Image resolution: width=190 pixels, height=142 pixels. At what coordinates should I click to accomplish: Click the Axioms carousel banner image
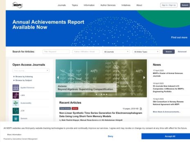[x=101, y=78]
